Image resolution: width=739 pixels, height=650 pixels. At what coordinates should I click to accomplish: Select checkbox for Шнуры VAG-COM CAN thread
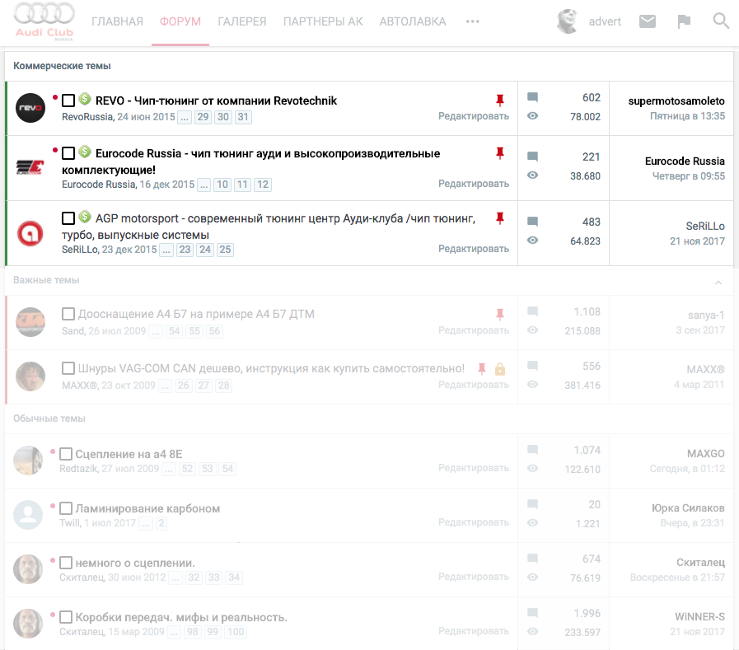[x=68, y=368]
